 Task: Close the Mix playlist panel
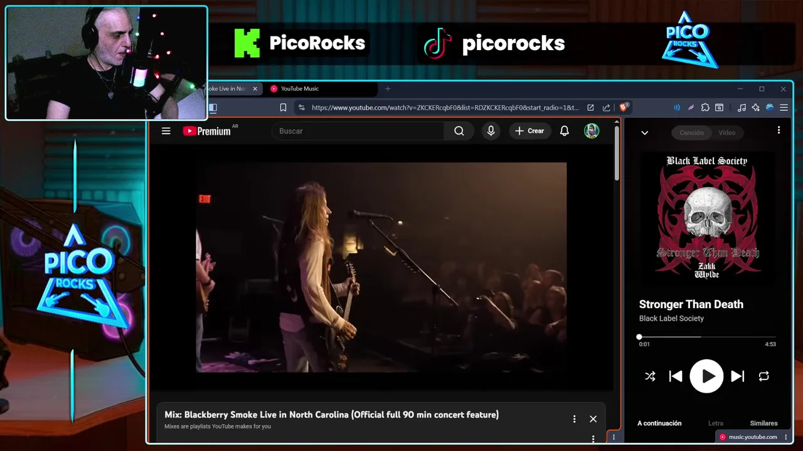(x=593, y=419)
